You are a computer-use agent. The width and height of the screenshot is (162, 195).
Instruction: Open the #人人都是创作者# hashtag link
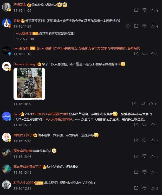tap(59, 119)
